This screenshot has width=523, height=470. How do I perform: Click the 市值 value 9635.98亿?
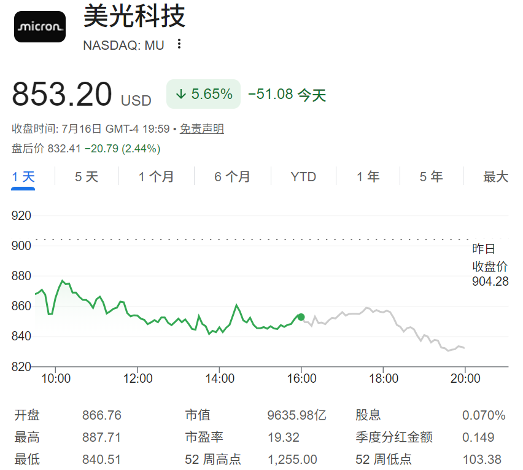click(296, 415)
